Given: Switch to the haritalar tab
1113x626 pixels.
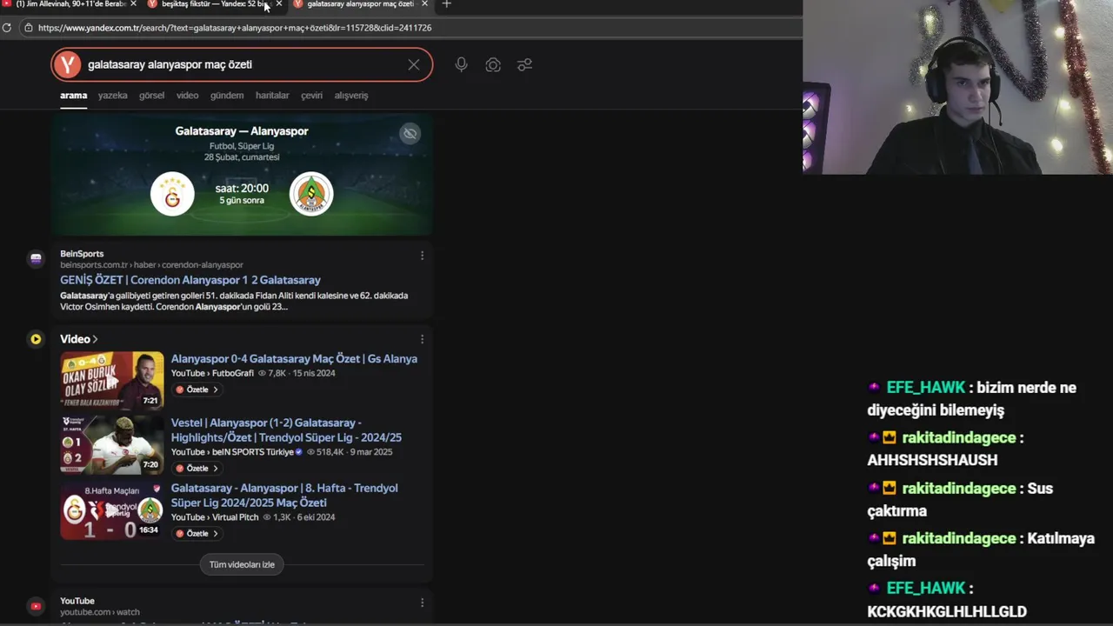Looking at the screenshot, I should click(x=272, y=96).
